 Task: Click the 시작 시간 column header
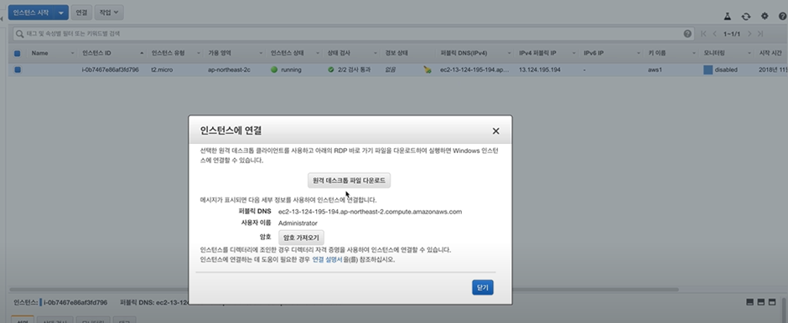(x=770, y=54)
